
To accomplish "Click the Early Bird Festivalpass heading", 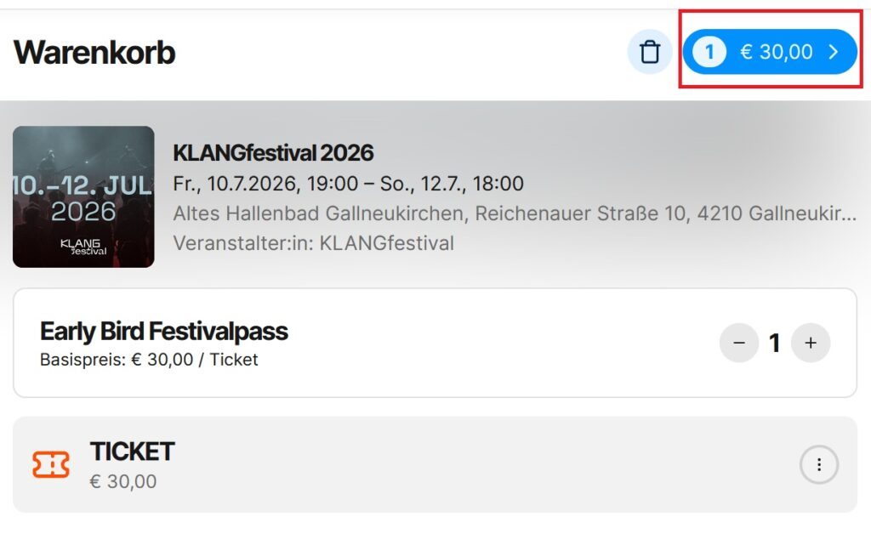I will 164,331.
